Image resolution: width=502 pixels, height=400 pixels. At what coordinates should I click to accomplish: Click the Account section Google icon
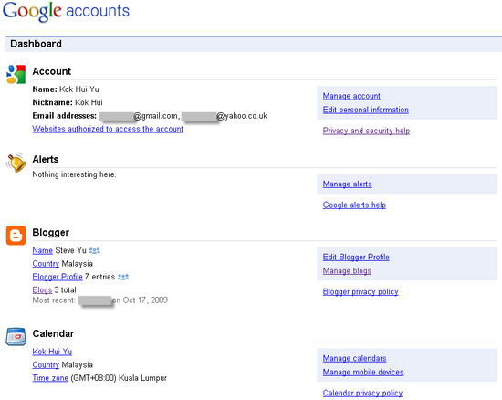point(16,74)
